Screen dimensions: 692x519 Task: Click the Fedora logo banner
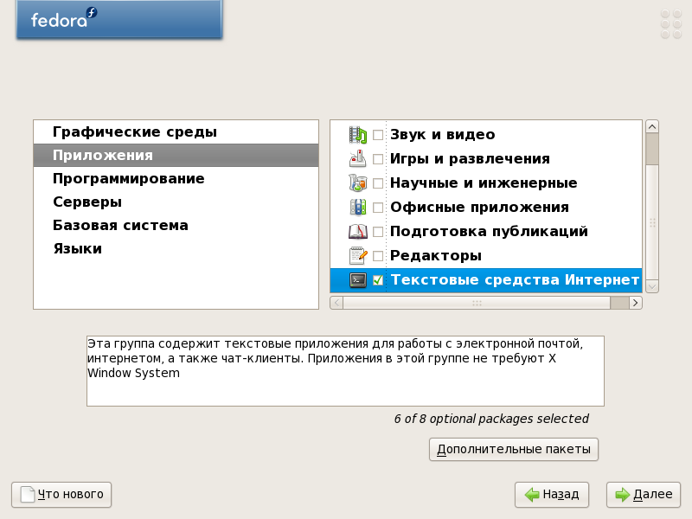tap(119, 19)
